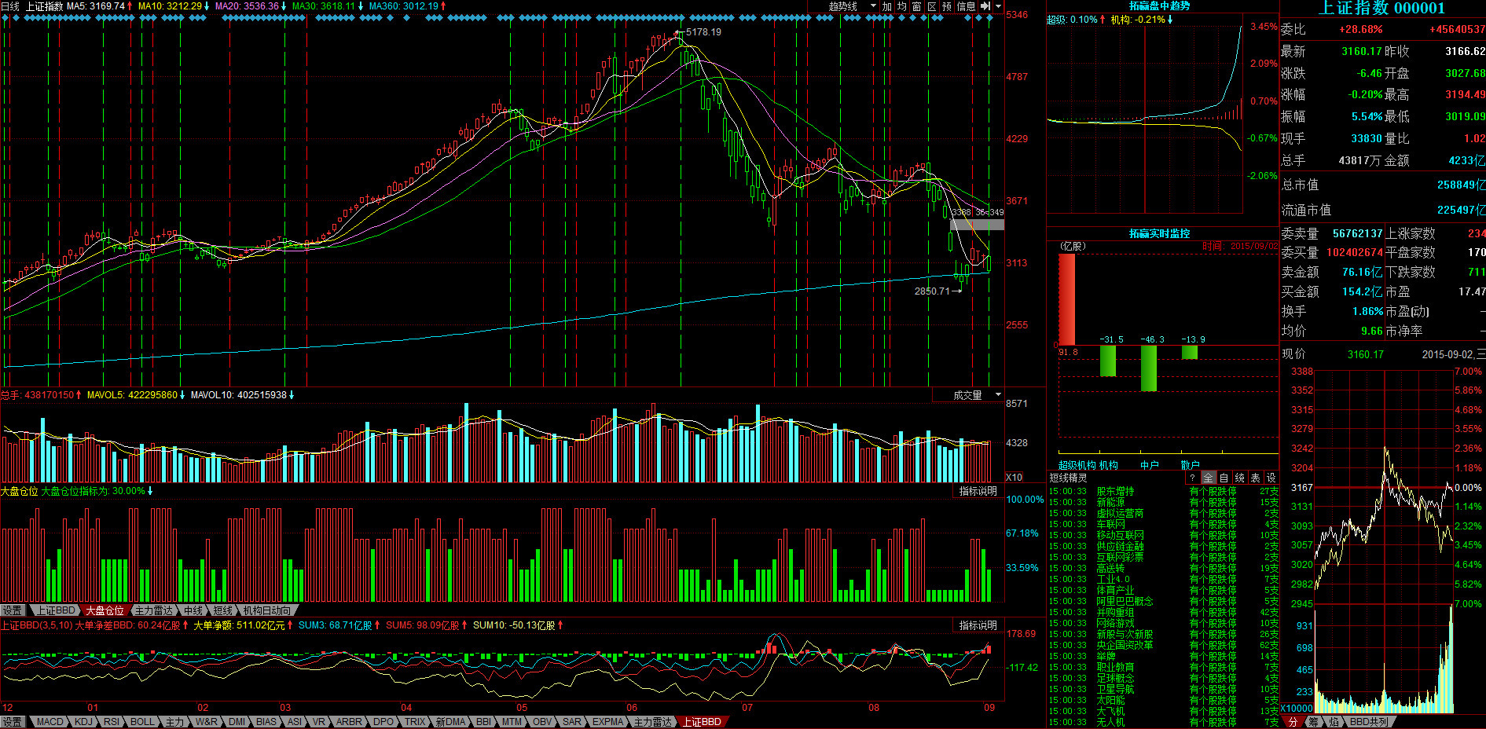The width and height of the screenshot is (1486, 729).
Task: Switch to the DMI indicator
Action: click(237, 722)
